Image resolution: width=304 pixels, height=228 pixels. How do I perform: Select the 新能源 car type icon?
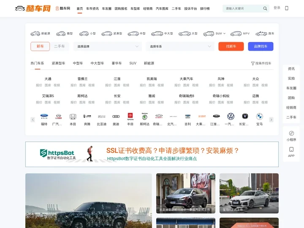coord(35,33)
